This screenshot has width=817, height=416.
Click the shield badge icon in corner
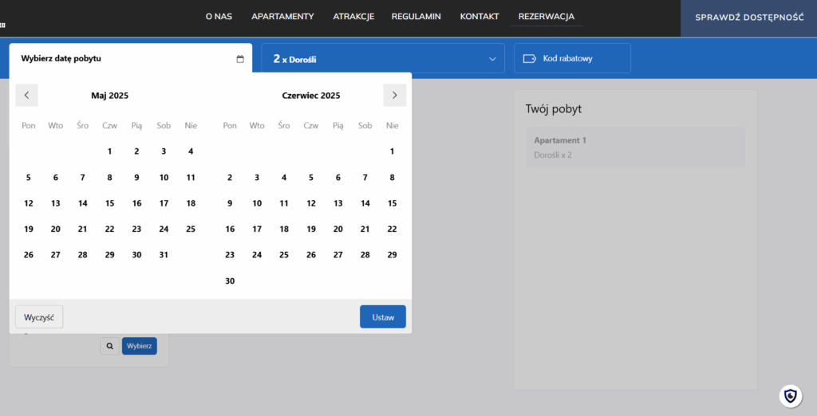[790, 395]
